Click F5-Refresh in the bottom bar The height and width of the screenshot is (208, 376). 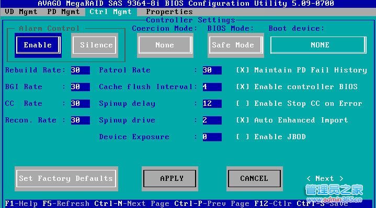[66, 204]
